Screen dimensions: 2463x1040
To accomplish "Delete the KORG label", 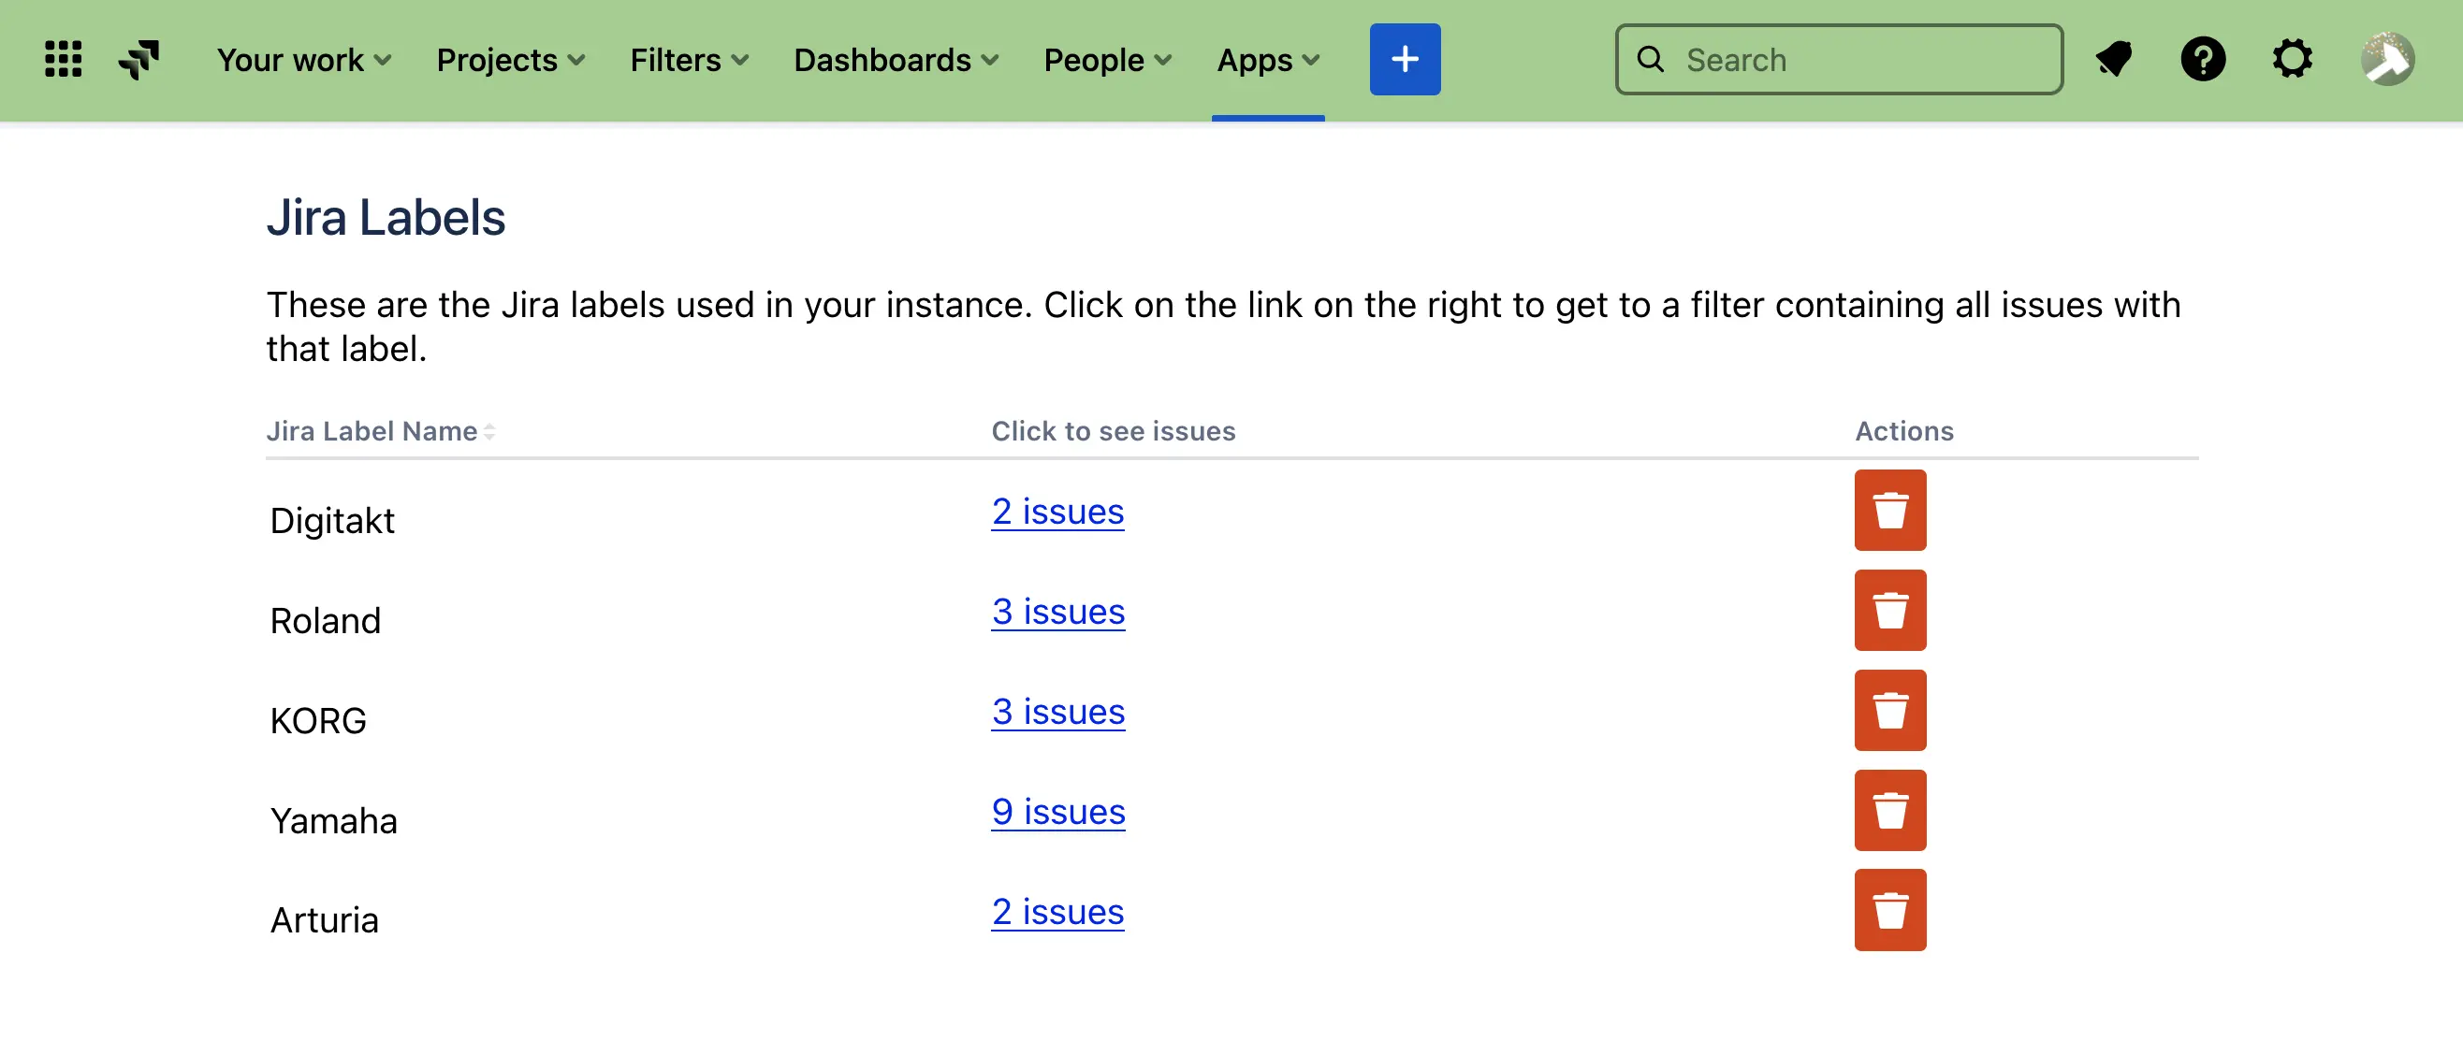I will pos(1889,710).
